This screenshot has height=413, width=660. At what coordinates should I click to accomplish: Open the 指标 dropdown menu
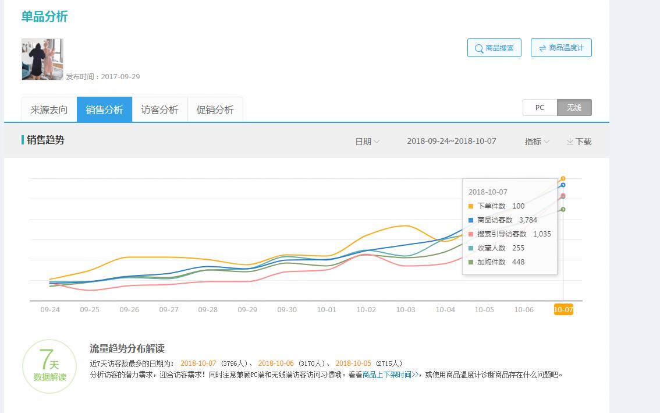(x=537, y=142)
